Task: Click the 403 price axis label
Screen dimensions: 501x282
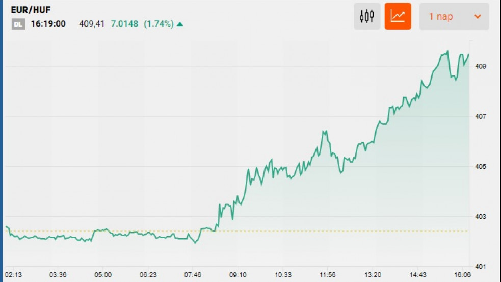Action: pos(481,217)
